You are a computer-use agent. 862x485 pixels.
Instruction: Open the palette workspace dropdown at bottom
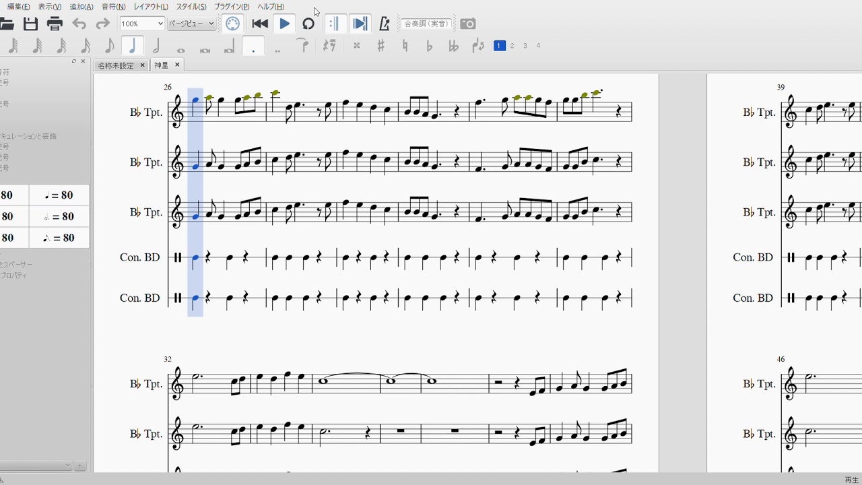36,465
